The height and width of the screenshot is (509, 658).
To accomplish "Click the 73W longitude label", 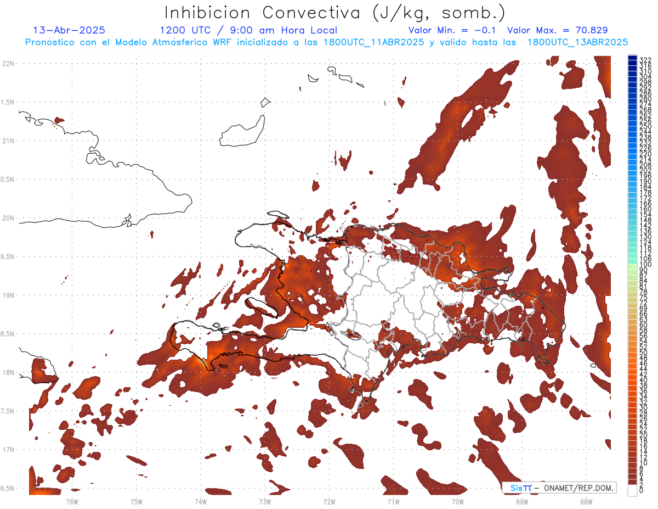I will (265, 501).
